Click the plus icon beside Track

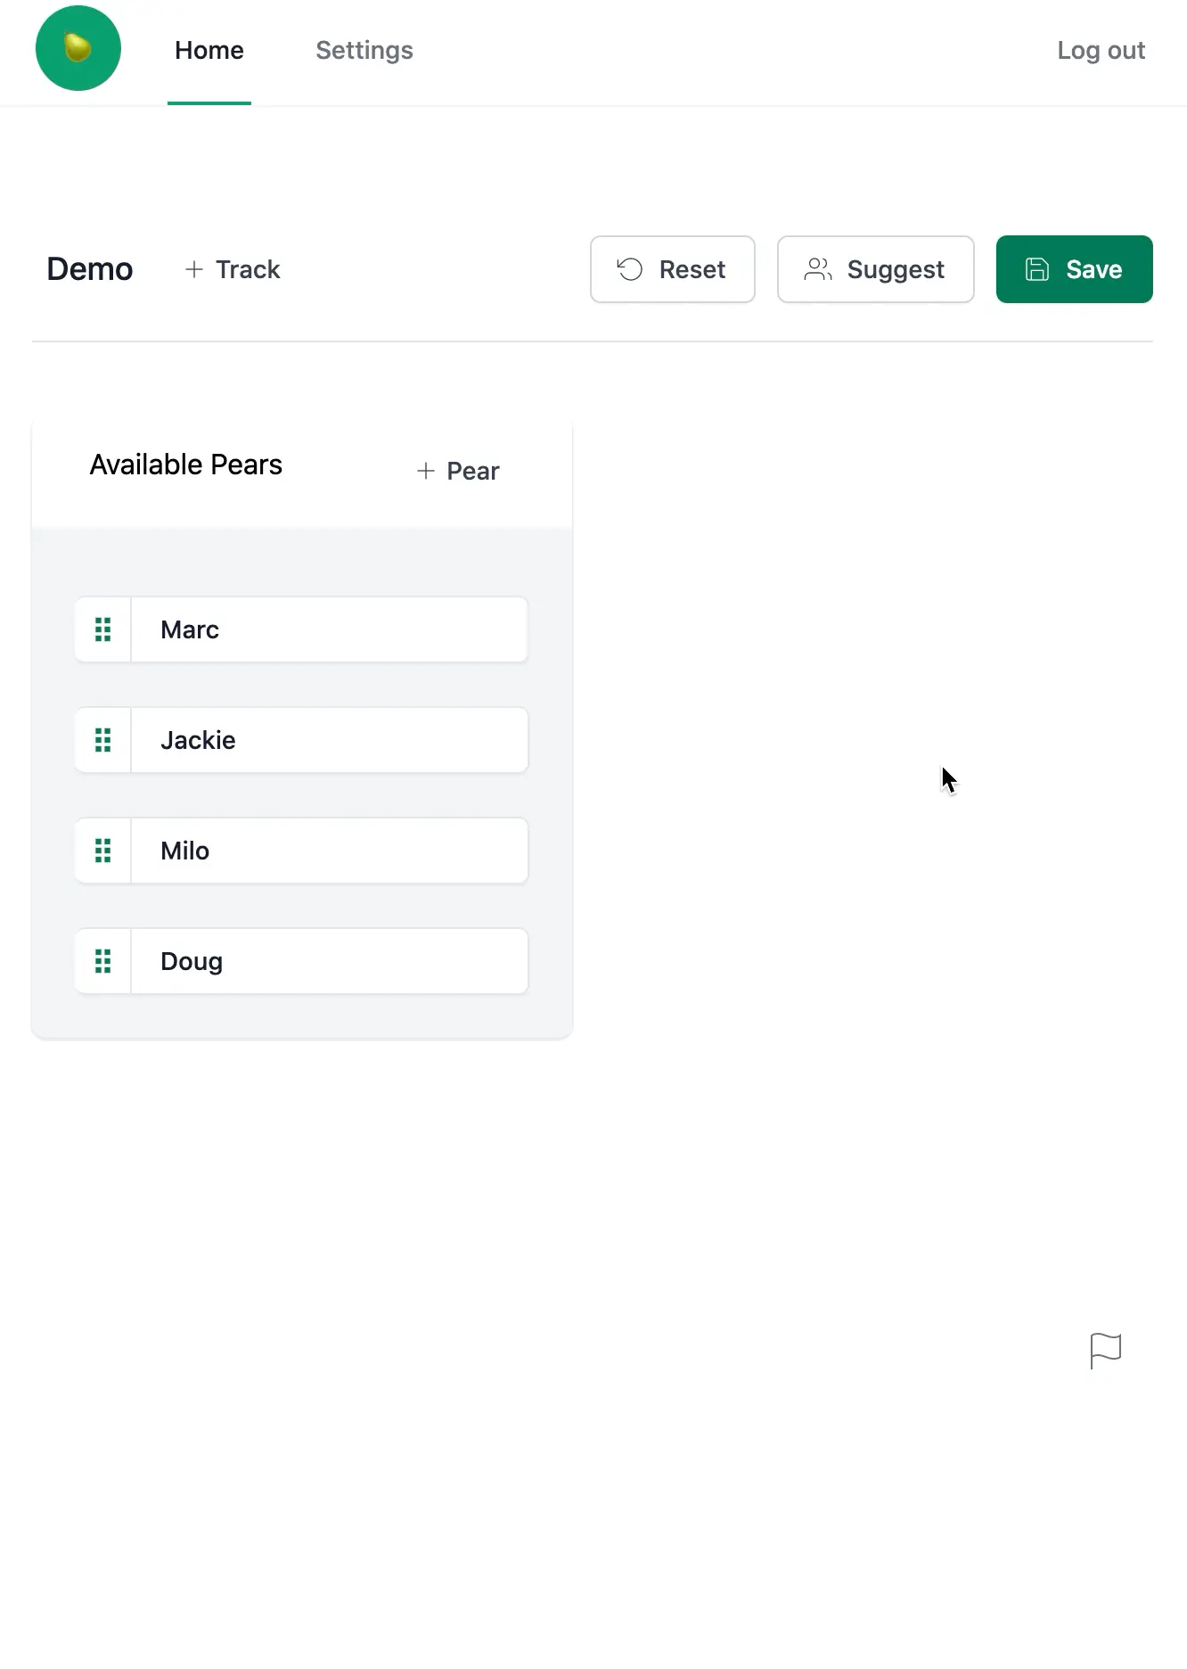pyautogui.click(x=194, y=269)
